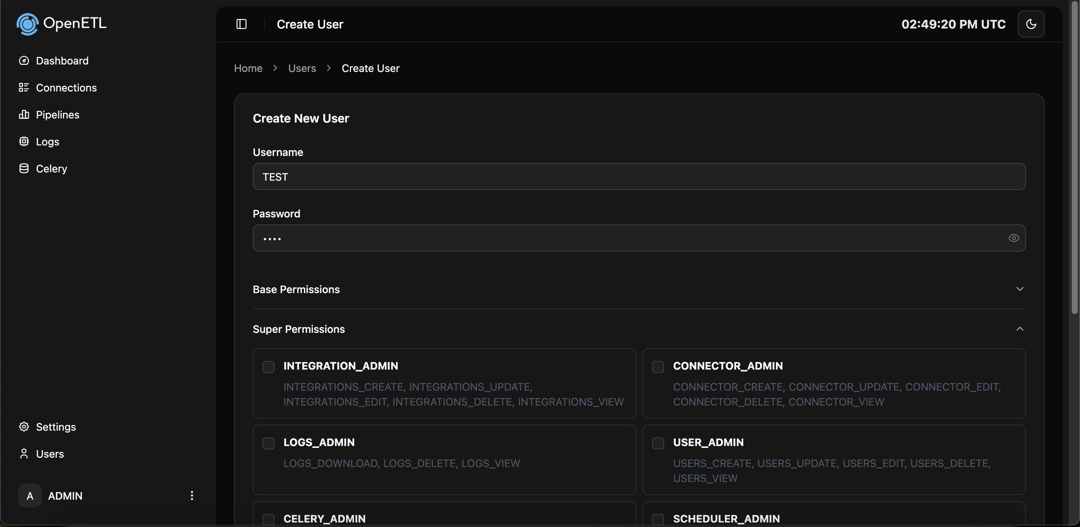Enable INTEGRATION_ADMIN checkbox
1080x527 pixels.
pyautogui.click(x=268, y=367)
